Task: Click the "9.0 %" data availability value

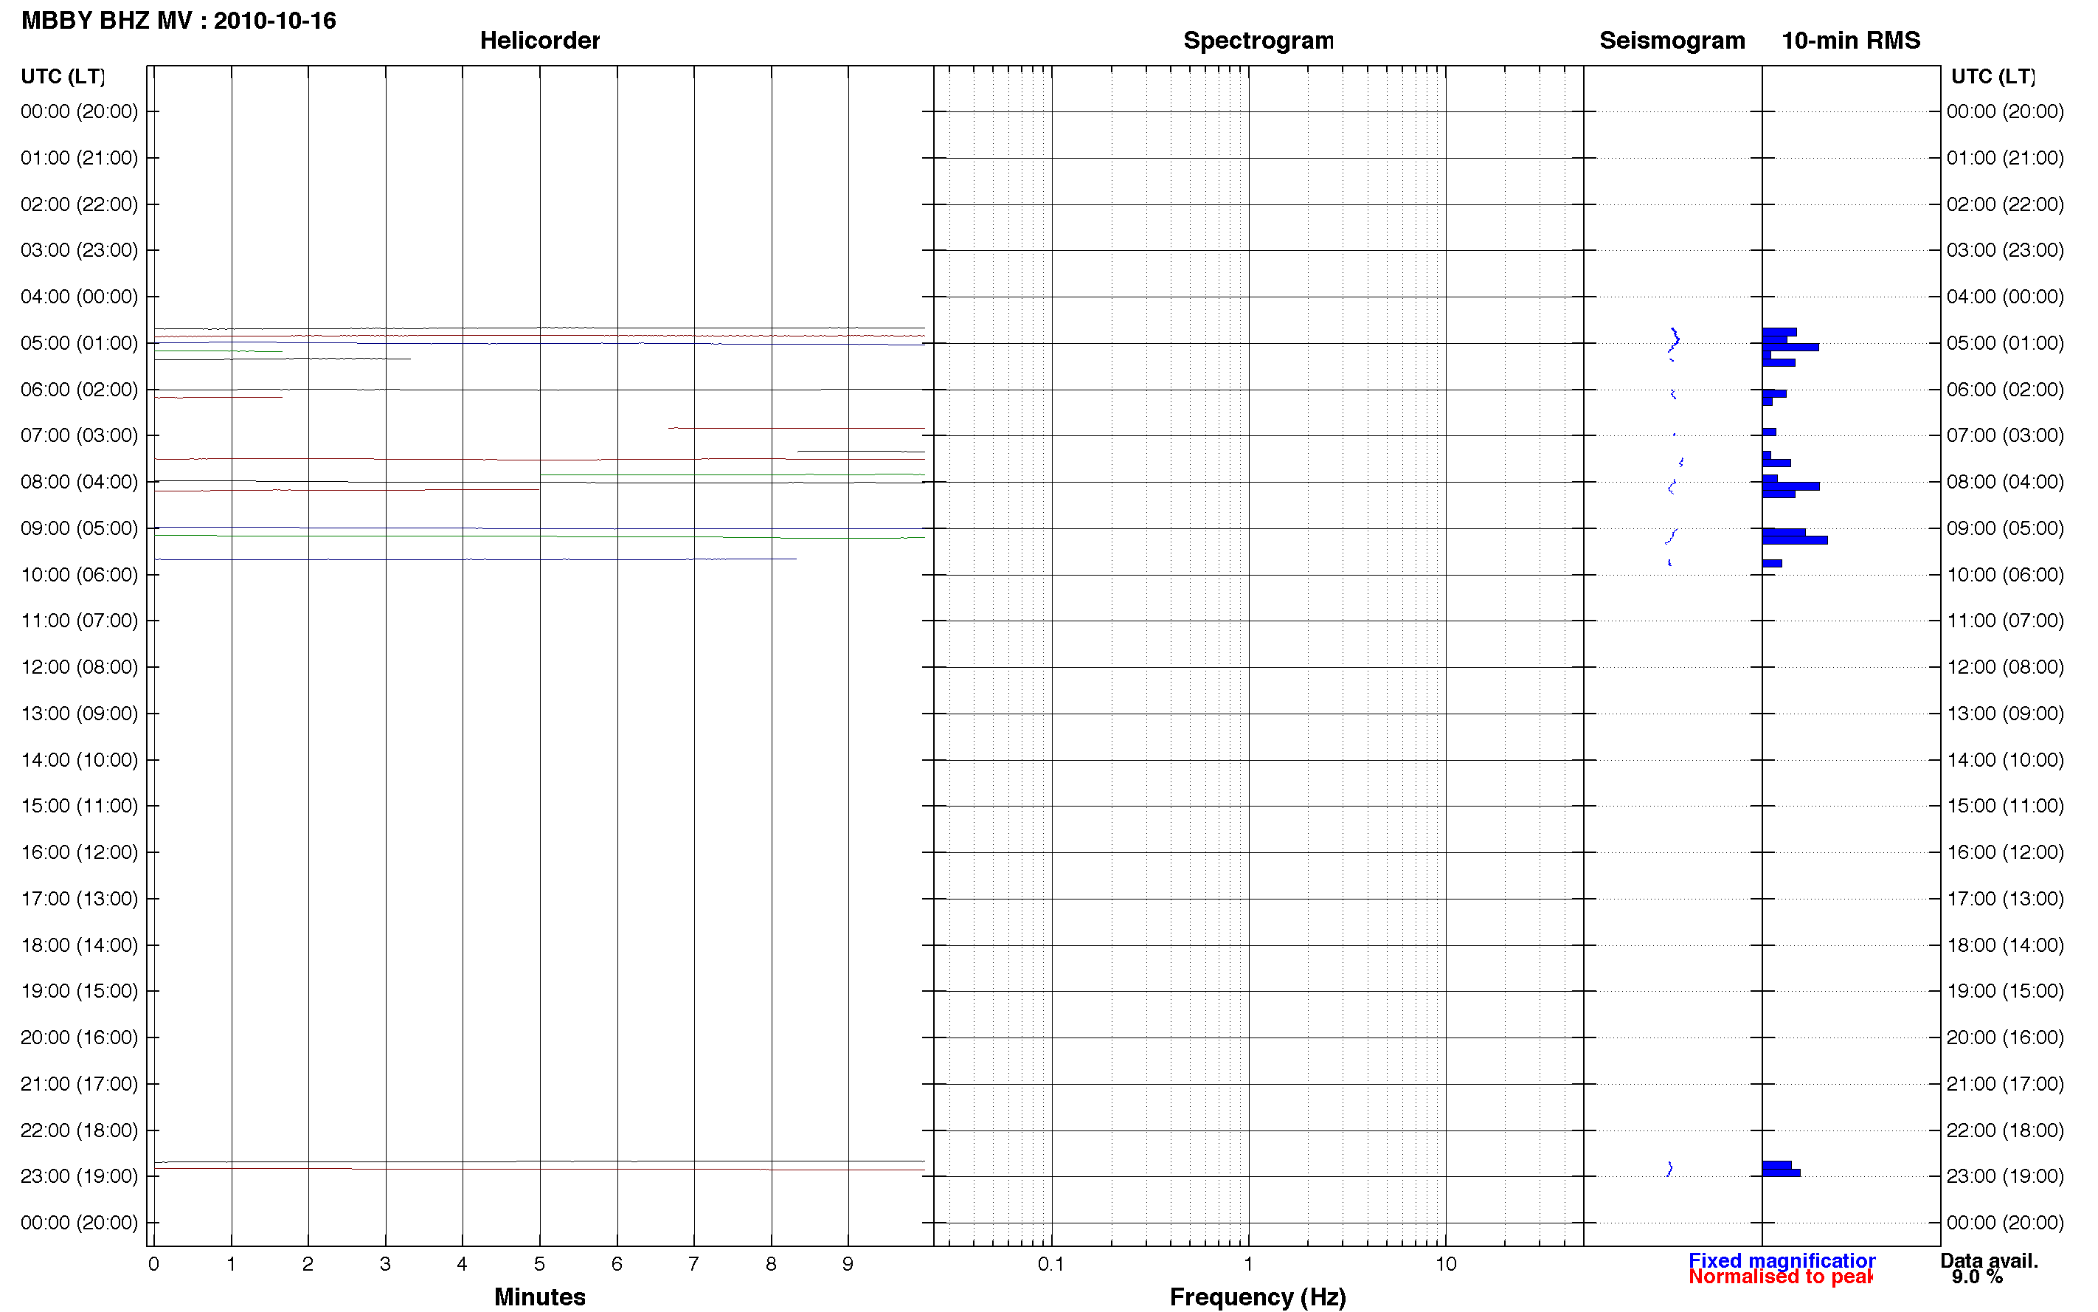Action: (x=1978, y=1277)
